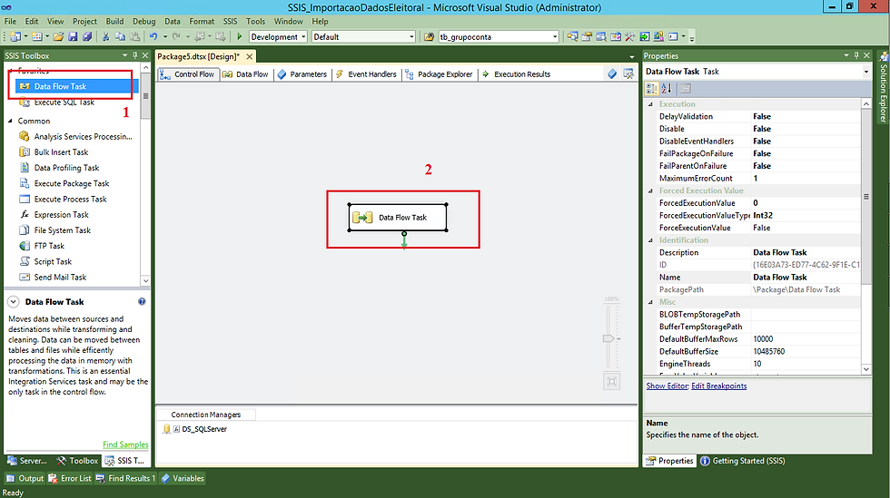Screen dimensions: 890x498
Task: Collapse the Forced Execution Value category
Action: pyautogui.click(x=650, y=190)
